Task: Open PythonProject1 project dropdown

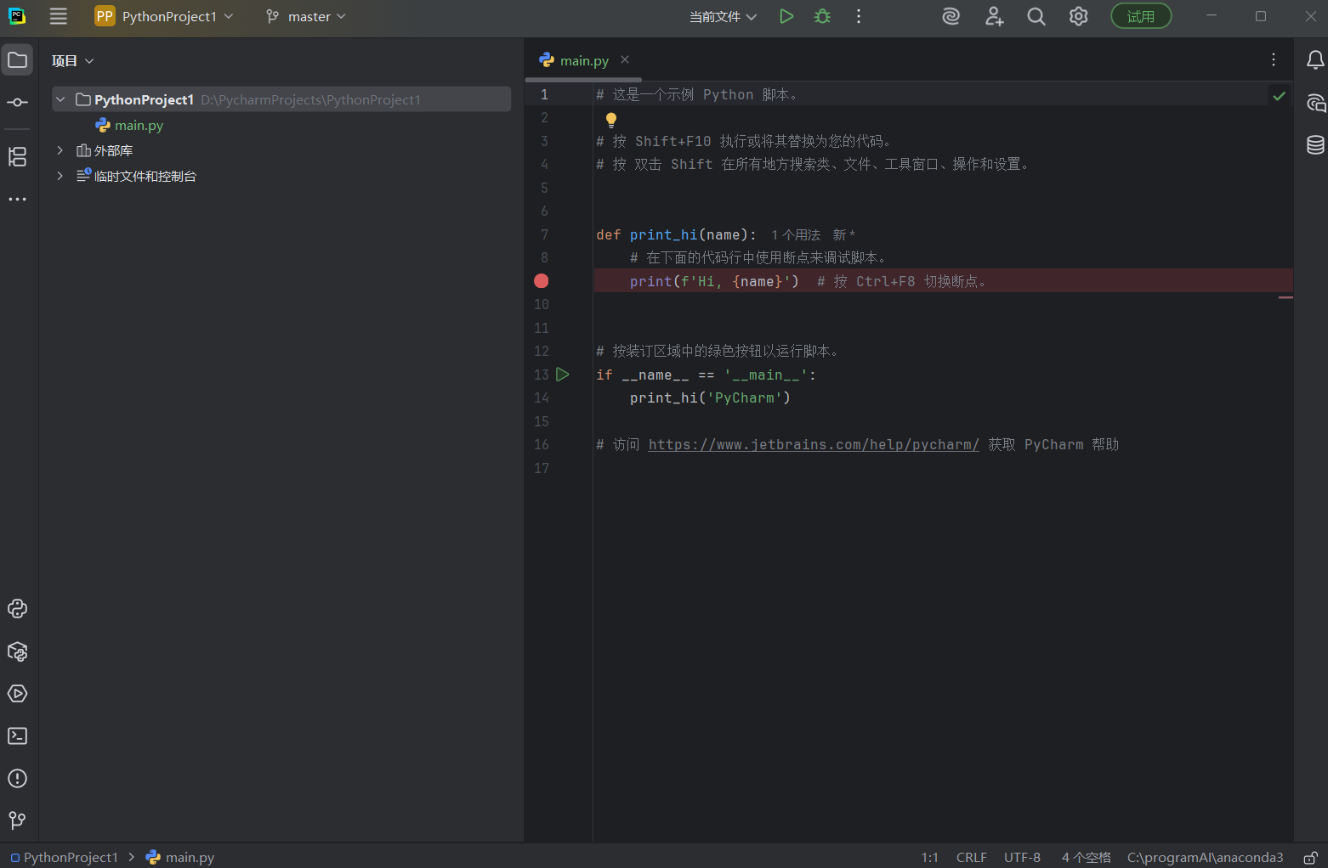Action: point(164,16)
